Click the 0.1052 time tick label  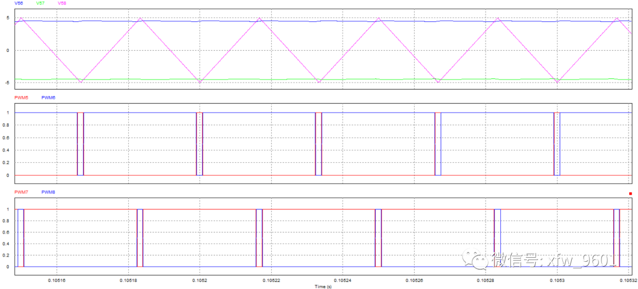click(200, 281)
